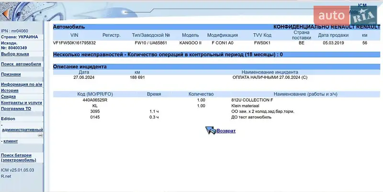The width and height of the screenshot is (383, 192).
Task: Click the km value 56 in vehicle row
Action: [x=365, y=43]
